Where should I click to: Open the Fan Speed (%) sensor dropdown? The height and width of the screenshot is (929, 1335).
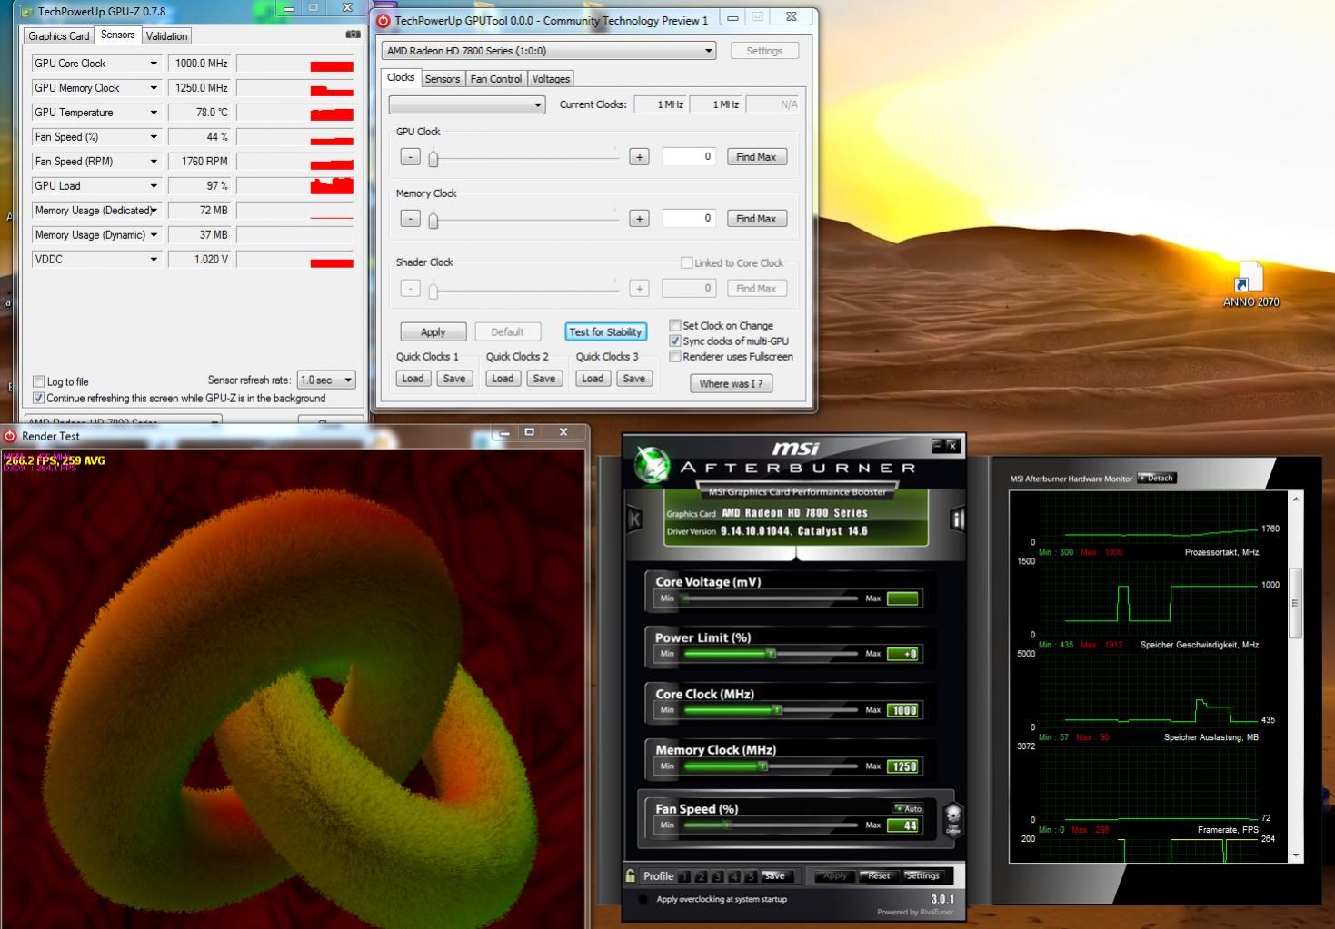click(154, 137)
